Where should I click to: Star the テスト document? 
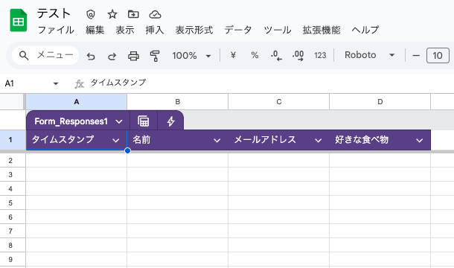click(112, 14)
